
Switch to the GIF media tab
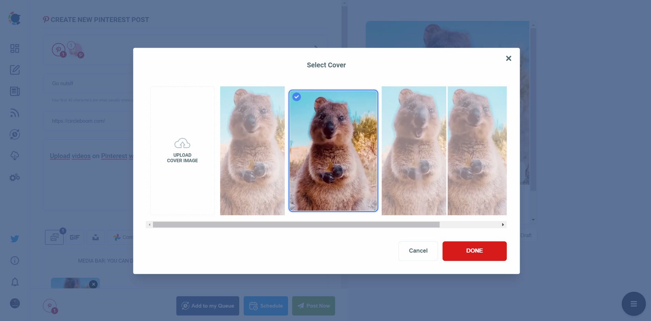pos(75,237)
